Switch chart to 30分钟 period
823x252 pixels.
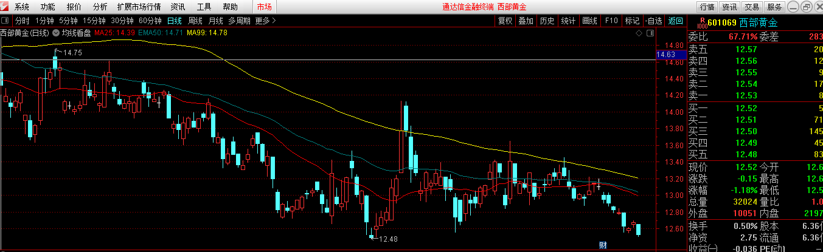(122, 20)
